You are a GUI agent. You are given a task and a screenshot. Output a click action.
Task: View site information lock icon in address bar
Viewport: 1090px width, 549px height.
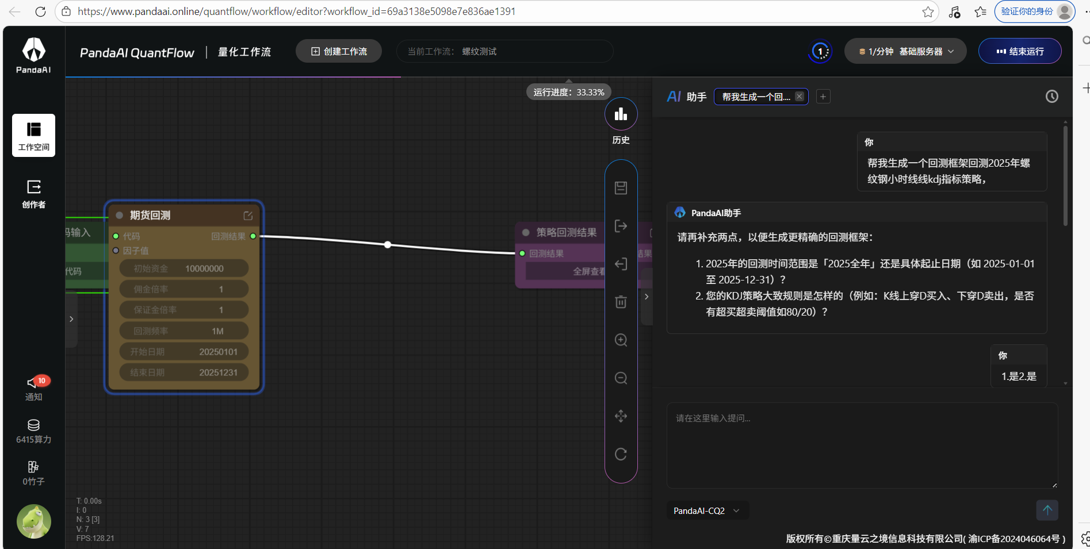pyautogui.click(x=66, y=11)
